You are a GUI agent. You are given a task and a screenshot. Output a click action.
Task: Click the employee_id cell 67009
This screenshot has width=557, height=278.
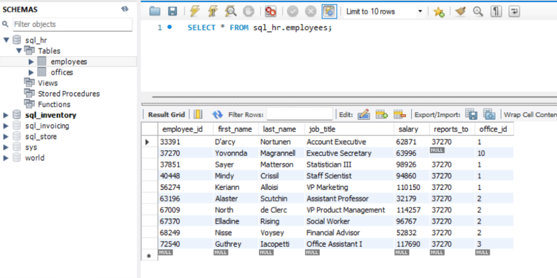[185, 210]
